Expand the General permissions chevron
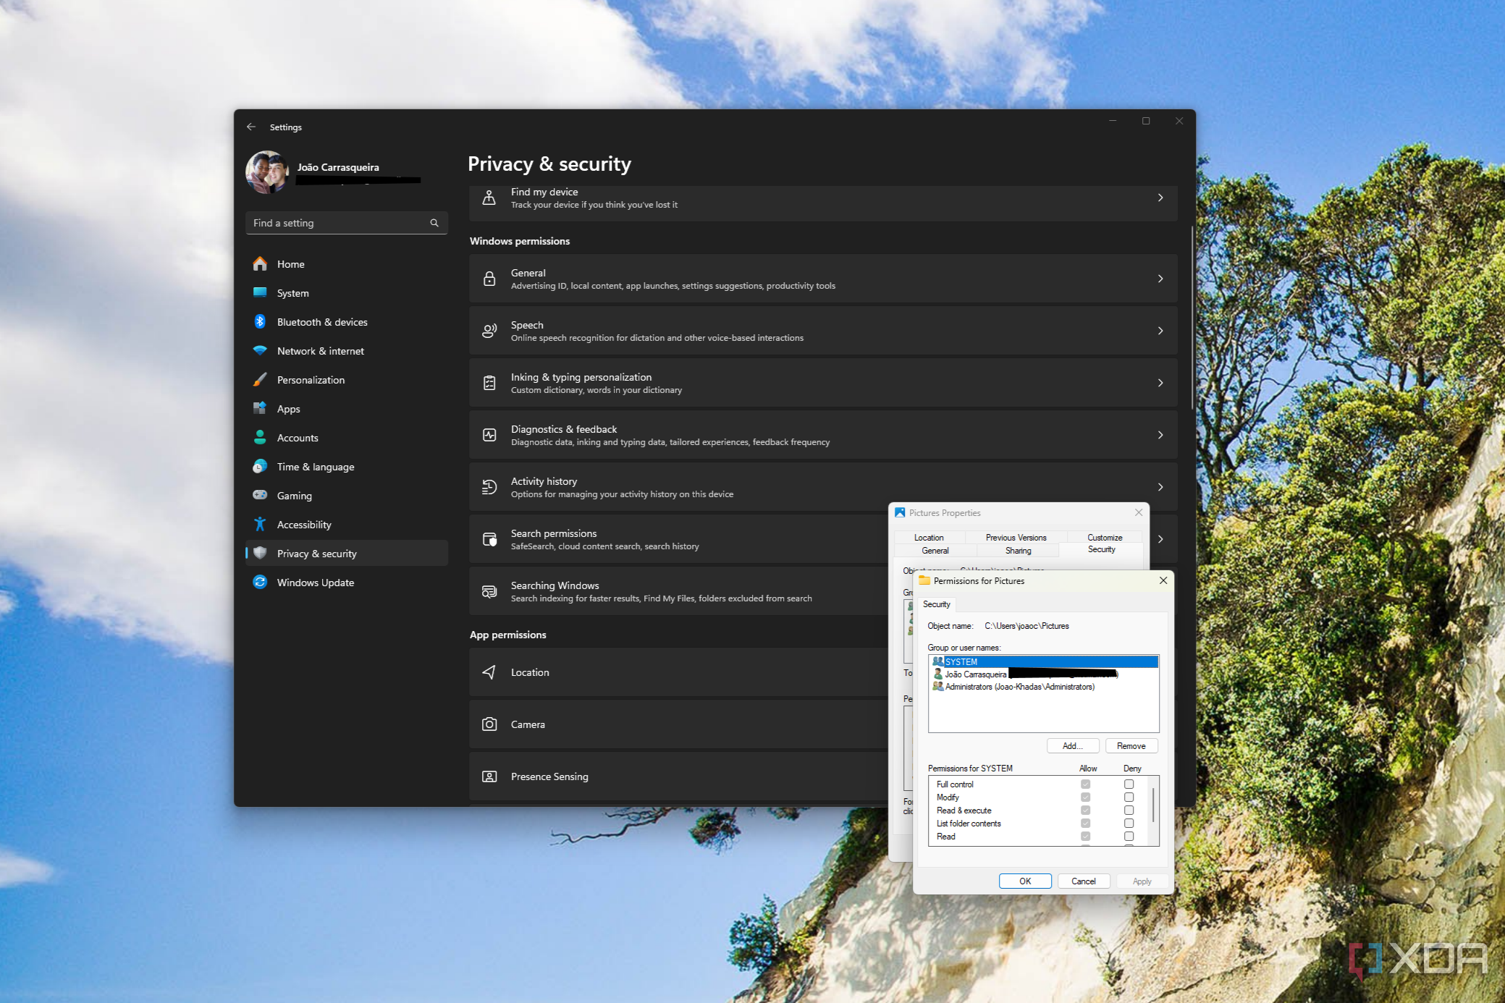This screenshot has height=1003, width=1505. pos(1160,279)
